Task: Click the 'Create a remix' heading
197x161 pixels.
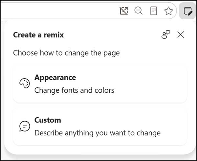Action: (x=38, y=35)
